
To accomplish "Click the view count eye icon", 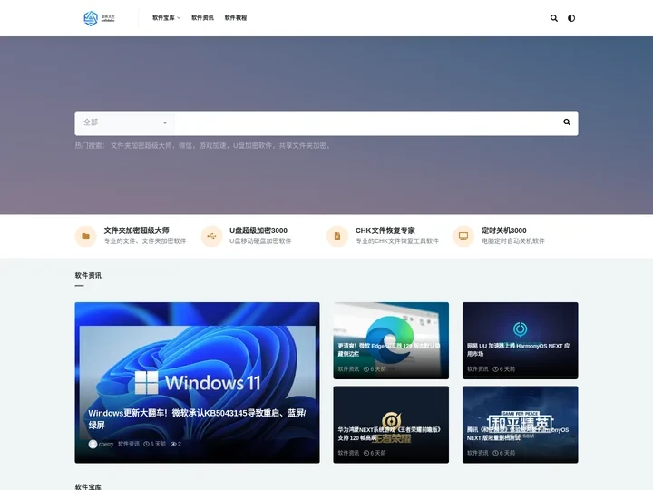I will (173, 444).
